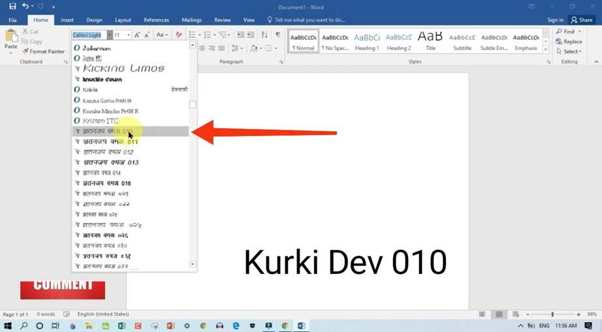This screenshot has width=602, height=332.
Task: Switch to the Design tab
Action: 94,20
